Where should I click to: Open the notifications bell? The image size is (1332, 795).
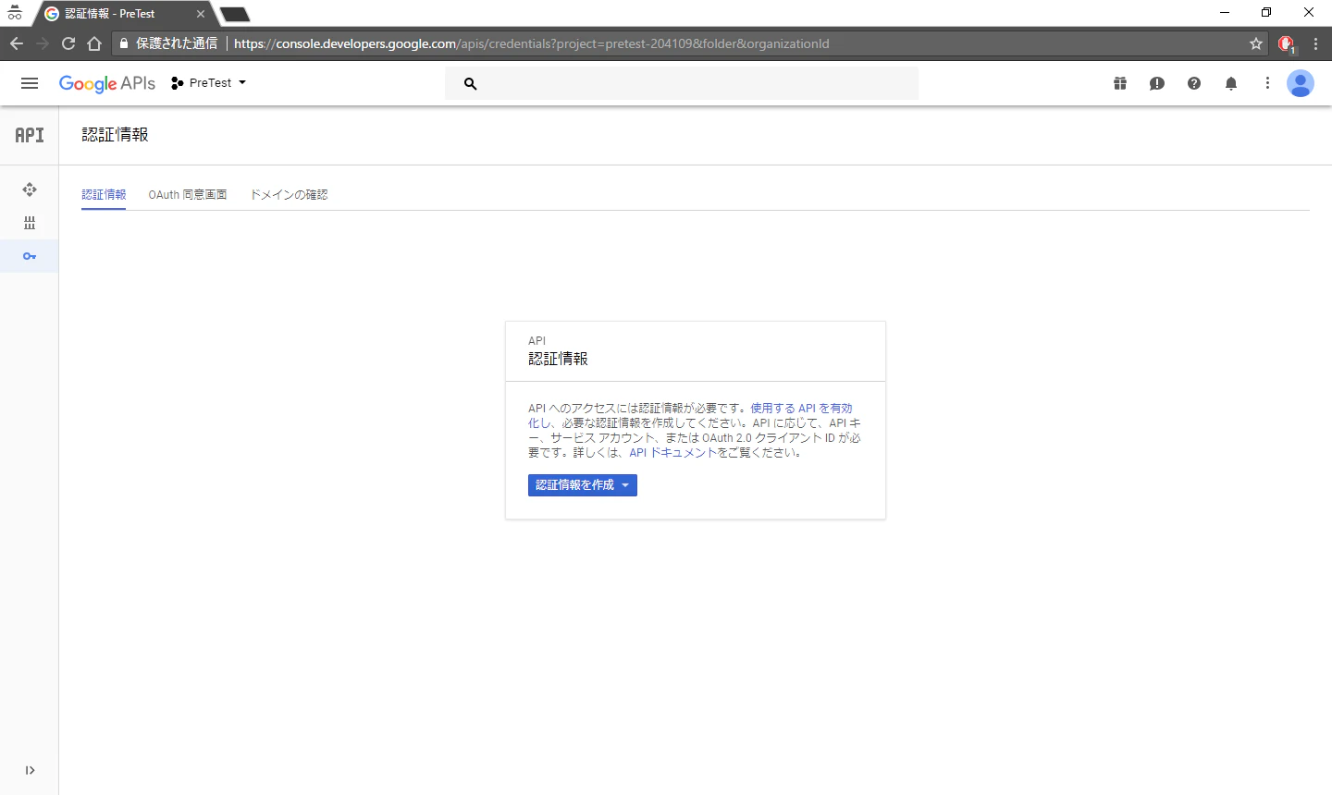pos(1231,83)
